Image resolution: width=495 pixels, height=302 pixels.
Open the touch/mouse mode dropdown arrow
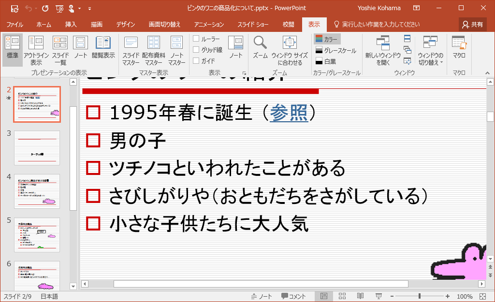[x=80, y=9]
